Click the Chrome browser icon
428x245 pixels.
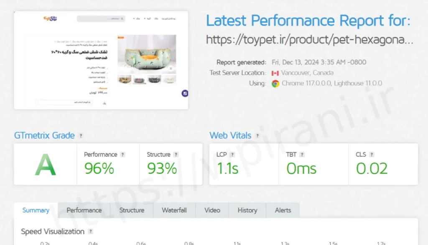275,83
